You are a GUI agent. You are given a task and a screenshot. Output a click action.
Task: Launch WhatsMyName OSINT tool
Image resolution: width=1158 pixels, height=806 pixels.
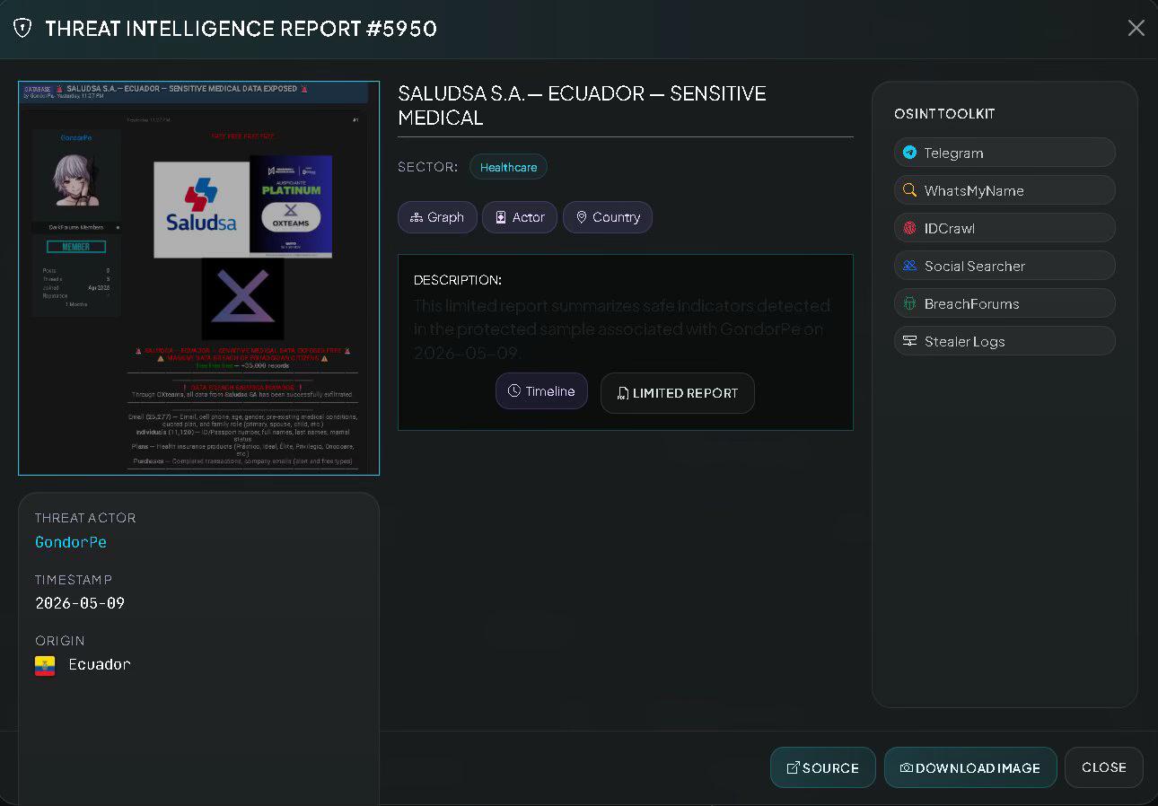(x=1004, y=190)
